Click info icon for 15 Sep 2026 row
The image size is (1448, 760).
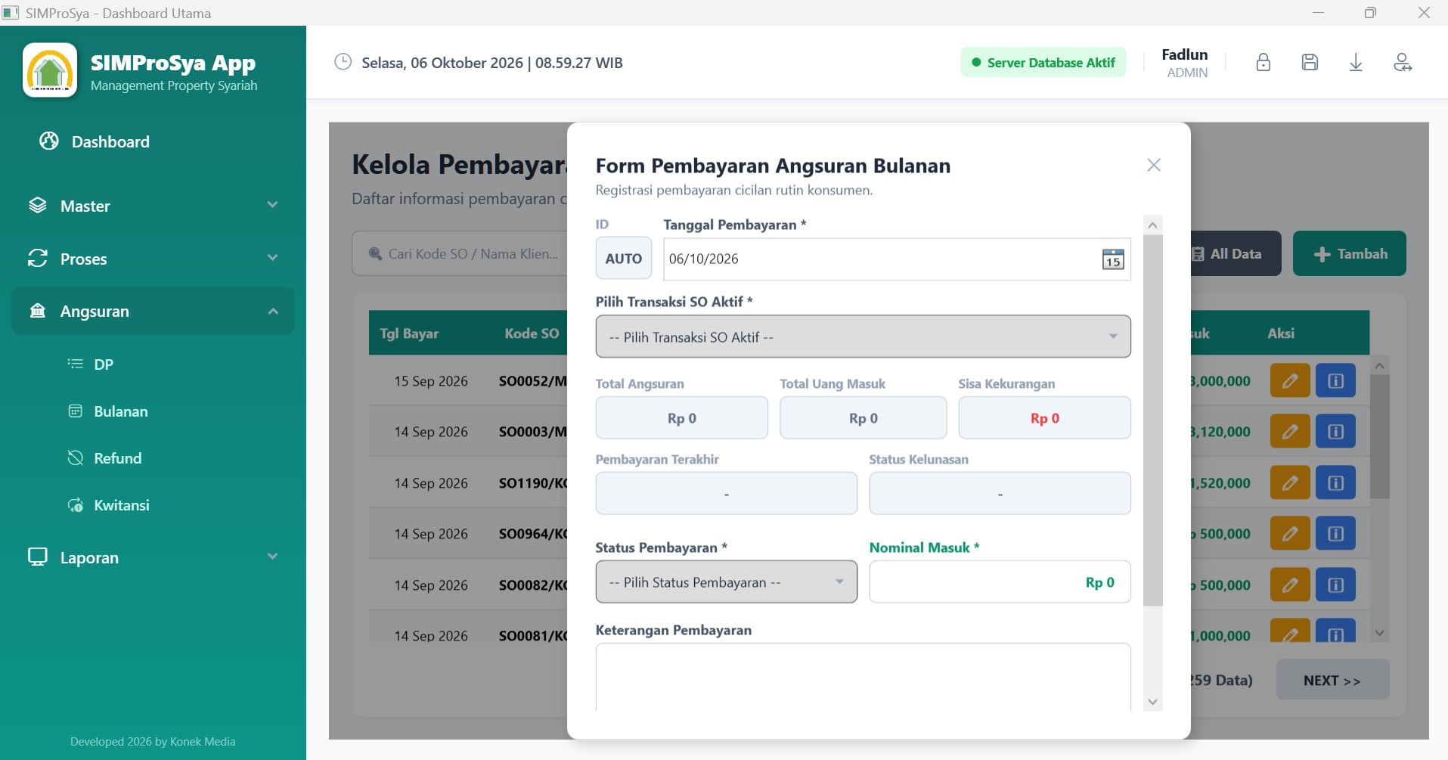(x=1335, y=380)
